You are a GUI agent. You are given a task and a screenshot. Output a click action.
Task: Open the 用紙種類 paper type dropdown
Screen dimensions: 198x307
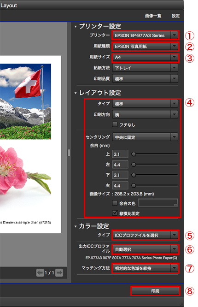coord(145,47)
